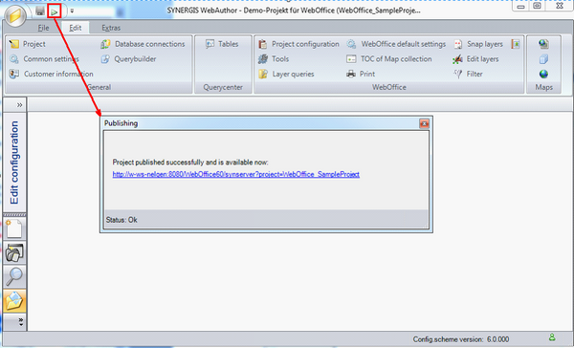Viewport: 574px width, 348px height.
Task: Open Layer queries
Action: [286, 74]
